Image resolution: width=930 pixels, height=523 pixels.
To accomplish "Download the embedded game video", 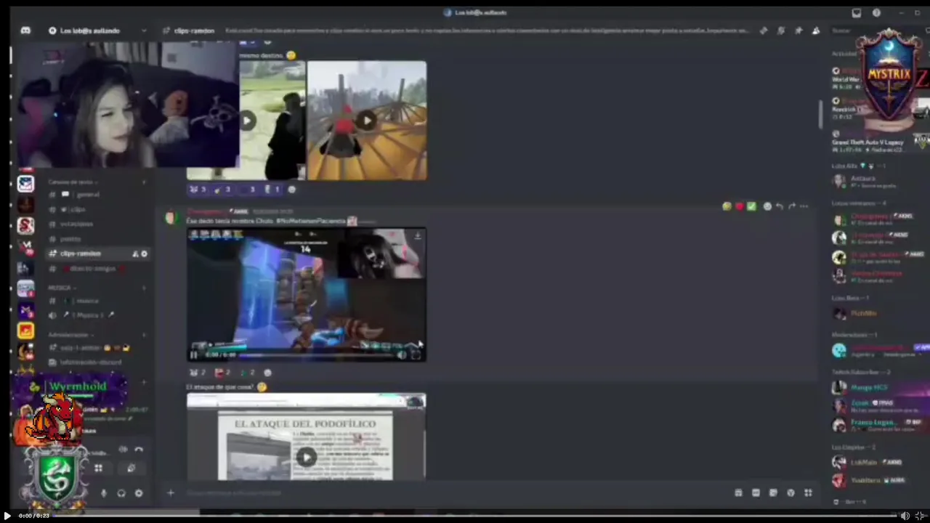I will 417,236.
